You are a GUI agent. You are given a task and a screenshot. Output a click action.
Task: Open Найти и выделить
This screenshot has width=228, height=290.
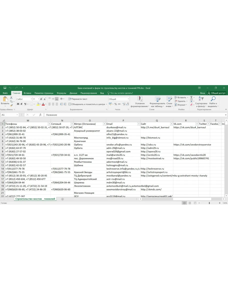[x=213, y=102]
